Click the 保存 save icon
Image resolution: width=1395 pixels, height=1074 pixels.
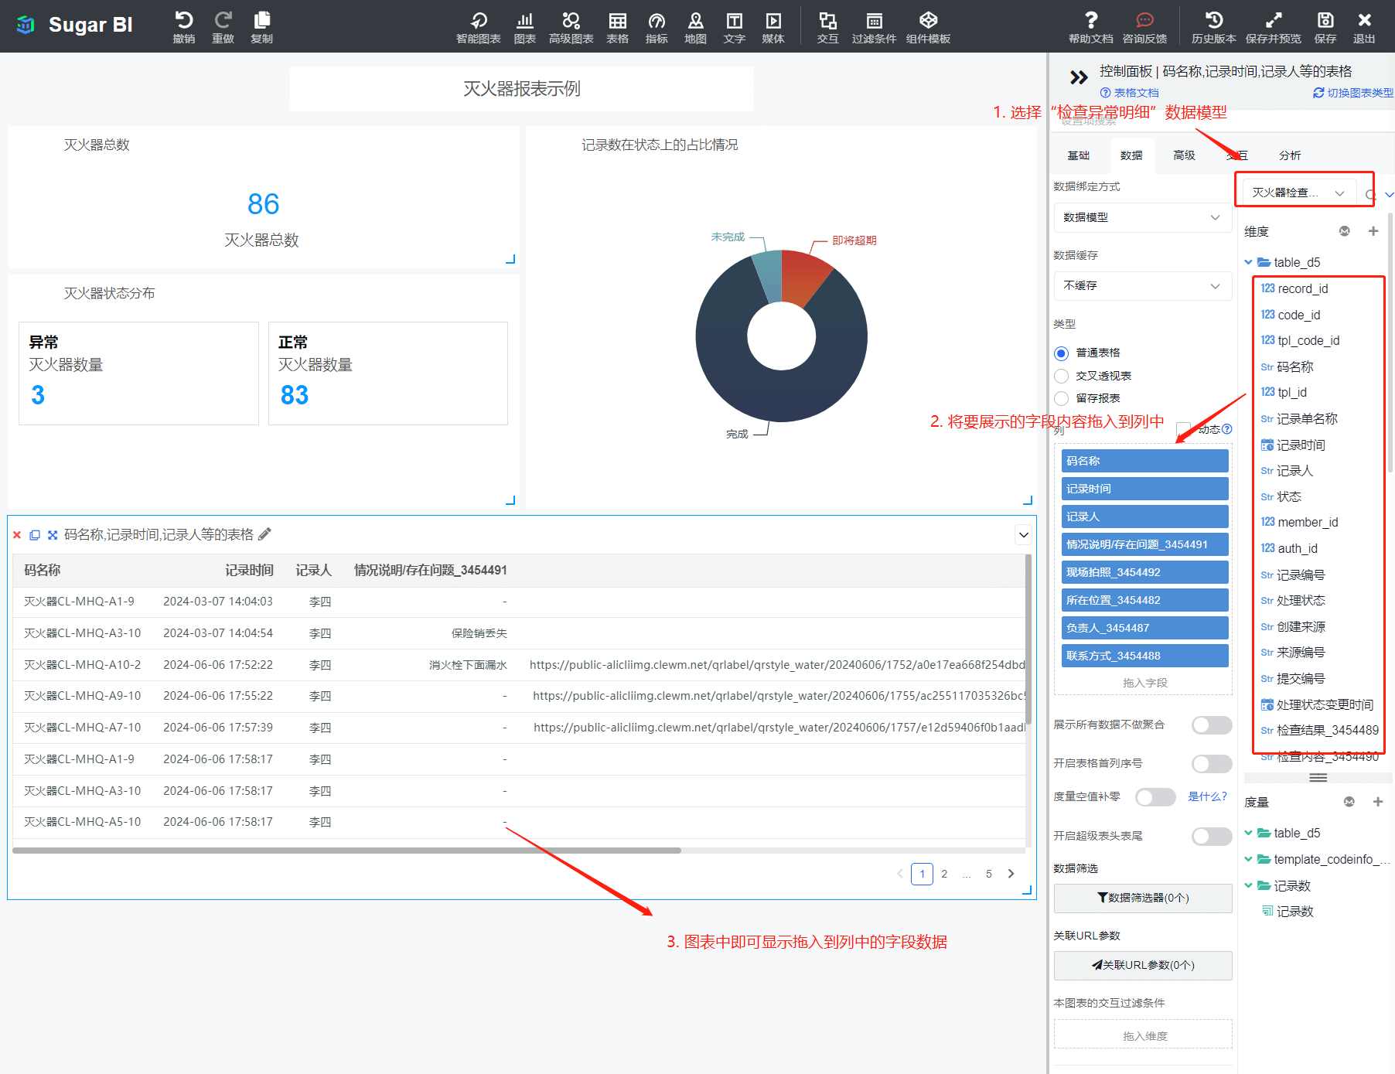tap(1325, 20)
